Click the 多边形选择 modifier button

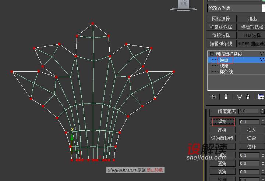(x=251, y=27)
